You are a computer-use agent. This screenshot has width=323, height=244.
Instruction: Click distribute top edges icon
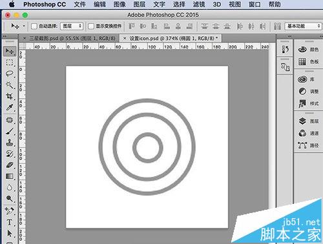(204, 26)
